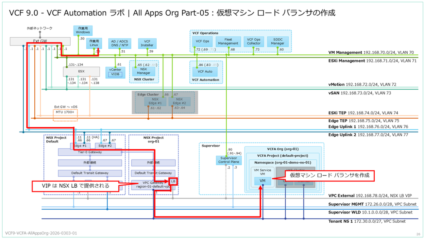Click the VCF Operations group label
425x239 pixels.
205,33
